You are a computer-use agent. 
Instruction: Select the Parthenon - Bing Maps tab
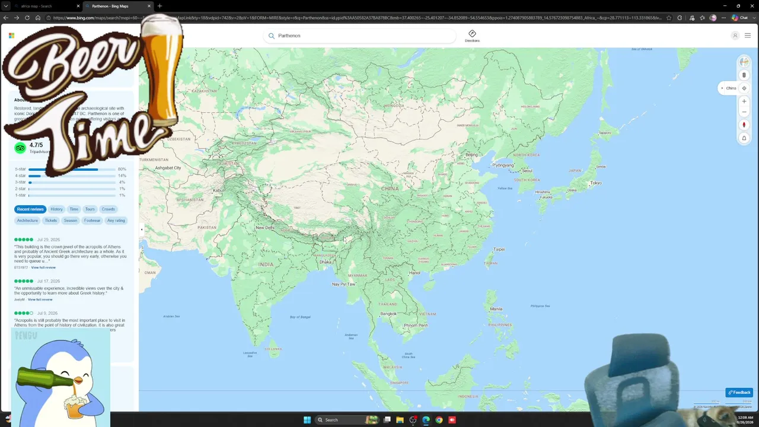pyautogui.click(x=119, y=6)
